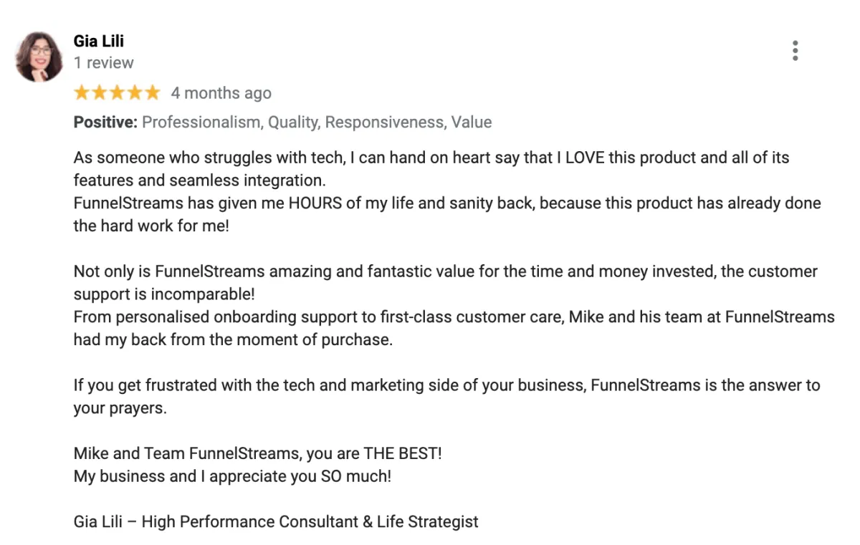Open Gia Lili's profile photo
This screenshot has height=545, width=860.
click(39, 56)
